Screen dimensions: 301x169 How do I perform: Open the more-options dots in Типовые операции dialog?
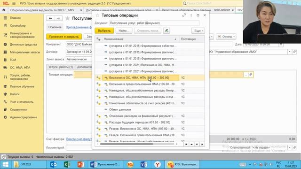coord(191,15)
